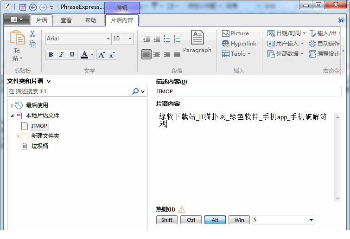Image resolution: width=350 pixels, height=239 pixels.
Task: Toggle bulleted list
Action: 167,39
